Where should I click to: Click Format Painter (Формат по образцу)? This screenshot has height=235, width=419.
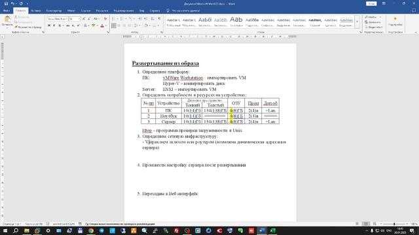click(28, 27)
